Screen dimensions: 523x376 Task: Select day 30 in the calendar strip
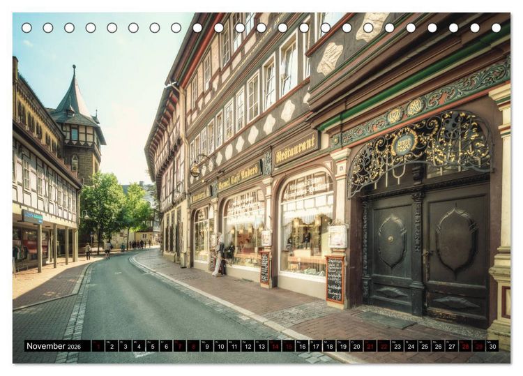click(493, 345)
